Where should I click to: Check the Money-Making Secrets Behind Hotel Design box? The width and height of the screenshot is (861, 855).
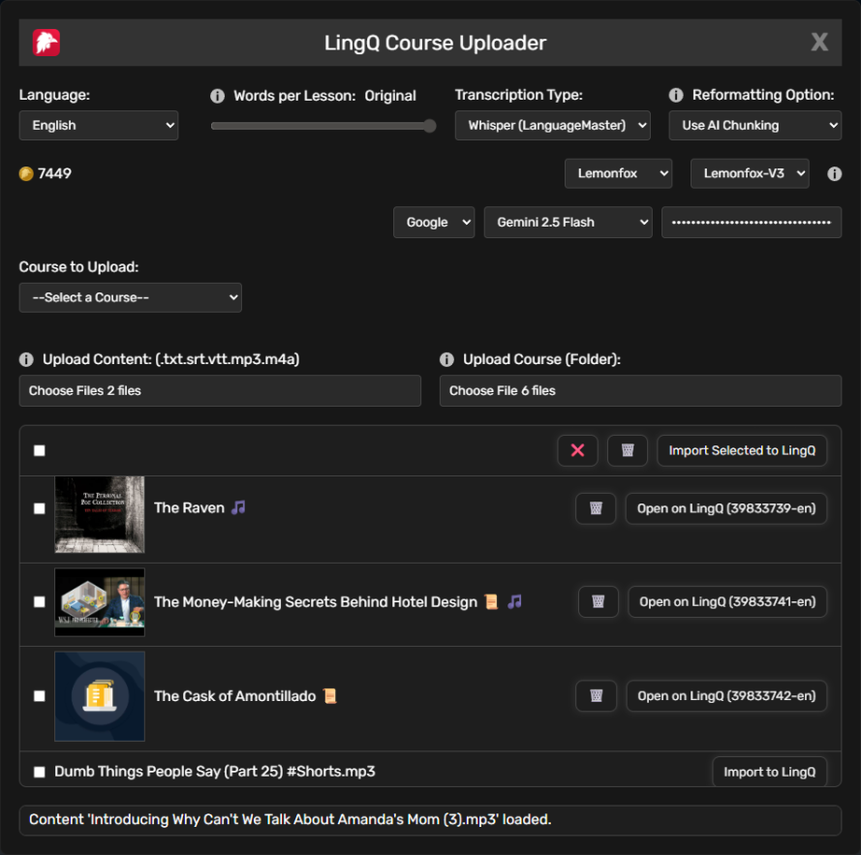point(40,602)
